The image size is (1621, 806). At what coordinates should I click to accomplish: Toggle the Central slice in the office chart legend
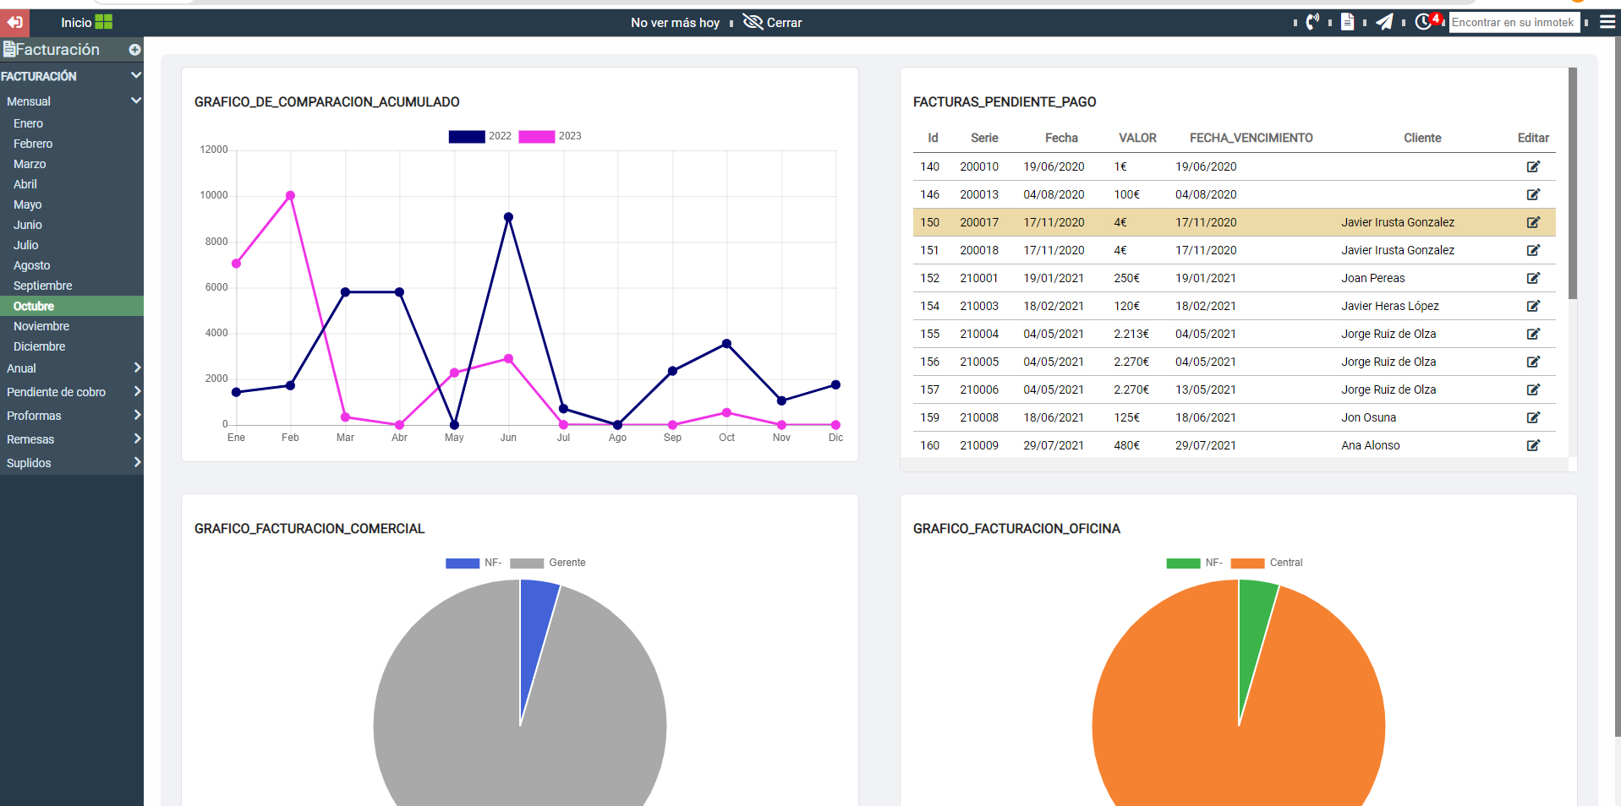tap(1267, 563)
